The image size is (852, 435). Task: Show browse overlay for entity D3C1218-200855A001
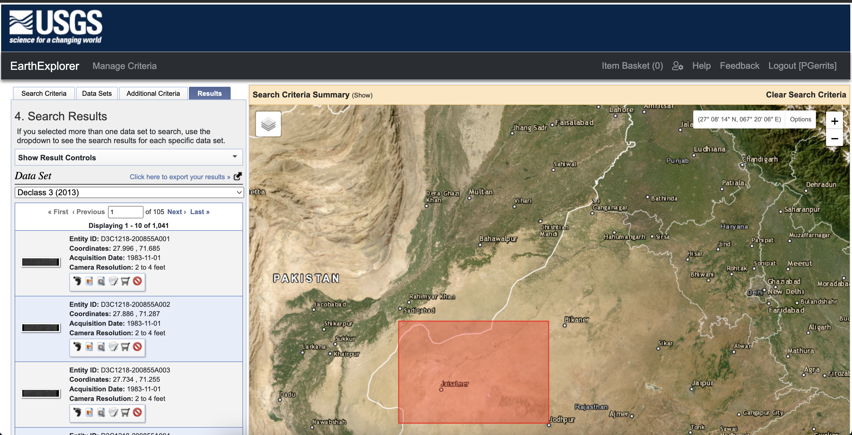89,281
